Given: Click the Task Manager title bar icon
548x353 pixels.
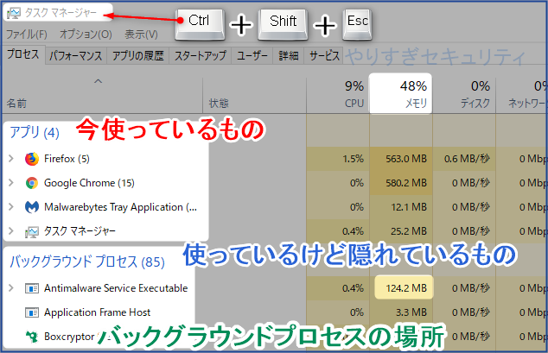Looking at the screenshot, I should 14,13.
